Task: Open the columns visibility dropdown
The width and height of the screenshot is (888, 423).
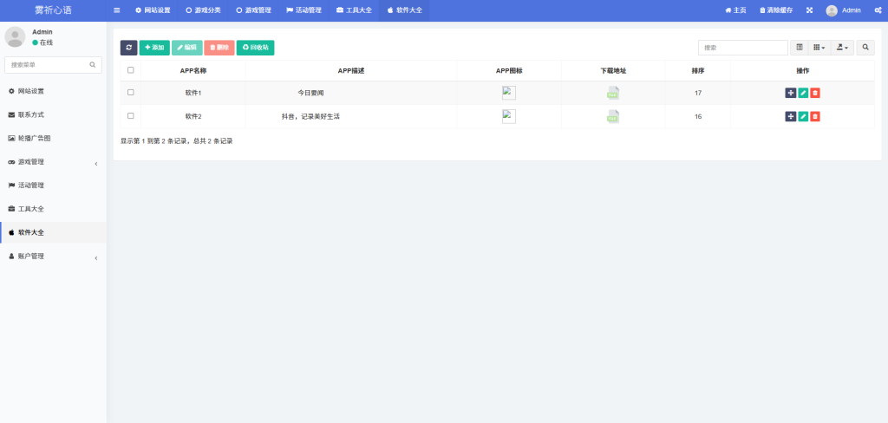Action: coord(819,48)
